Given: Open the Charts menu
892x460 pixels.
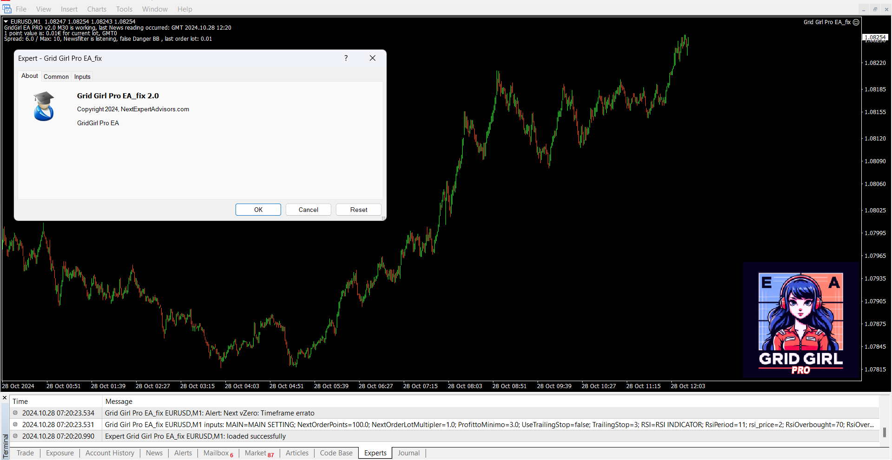Looking at the screenshot, I should [x=97, y=9].
